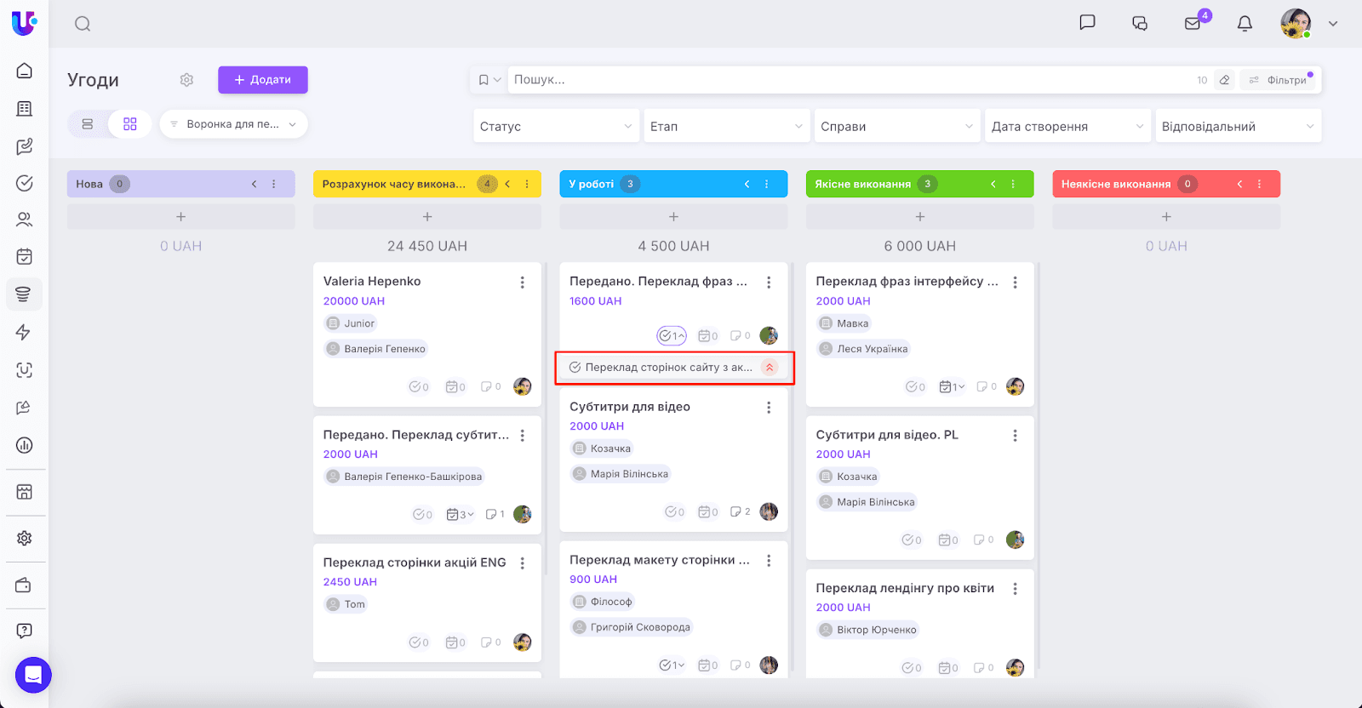Expand the Статус filter dropdown

(556, 127)
